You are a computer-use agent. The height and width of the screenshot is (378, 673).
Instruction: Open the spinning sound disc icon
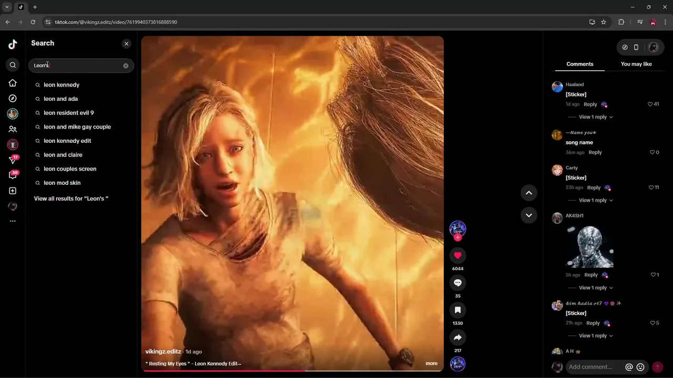point(457,364)
